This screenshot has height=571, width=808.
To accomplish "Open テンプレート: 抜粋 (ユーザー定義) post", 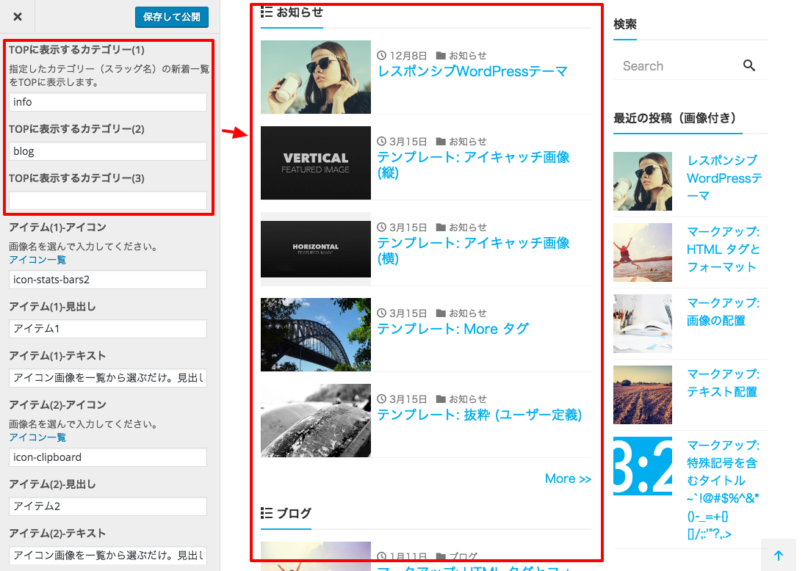I will click(x=479, y=415).
